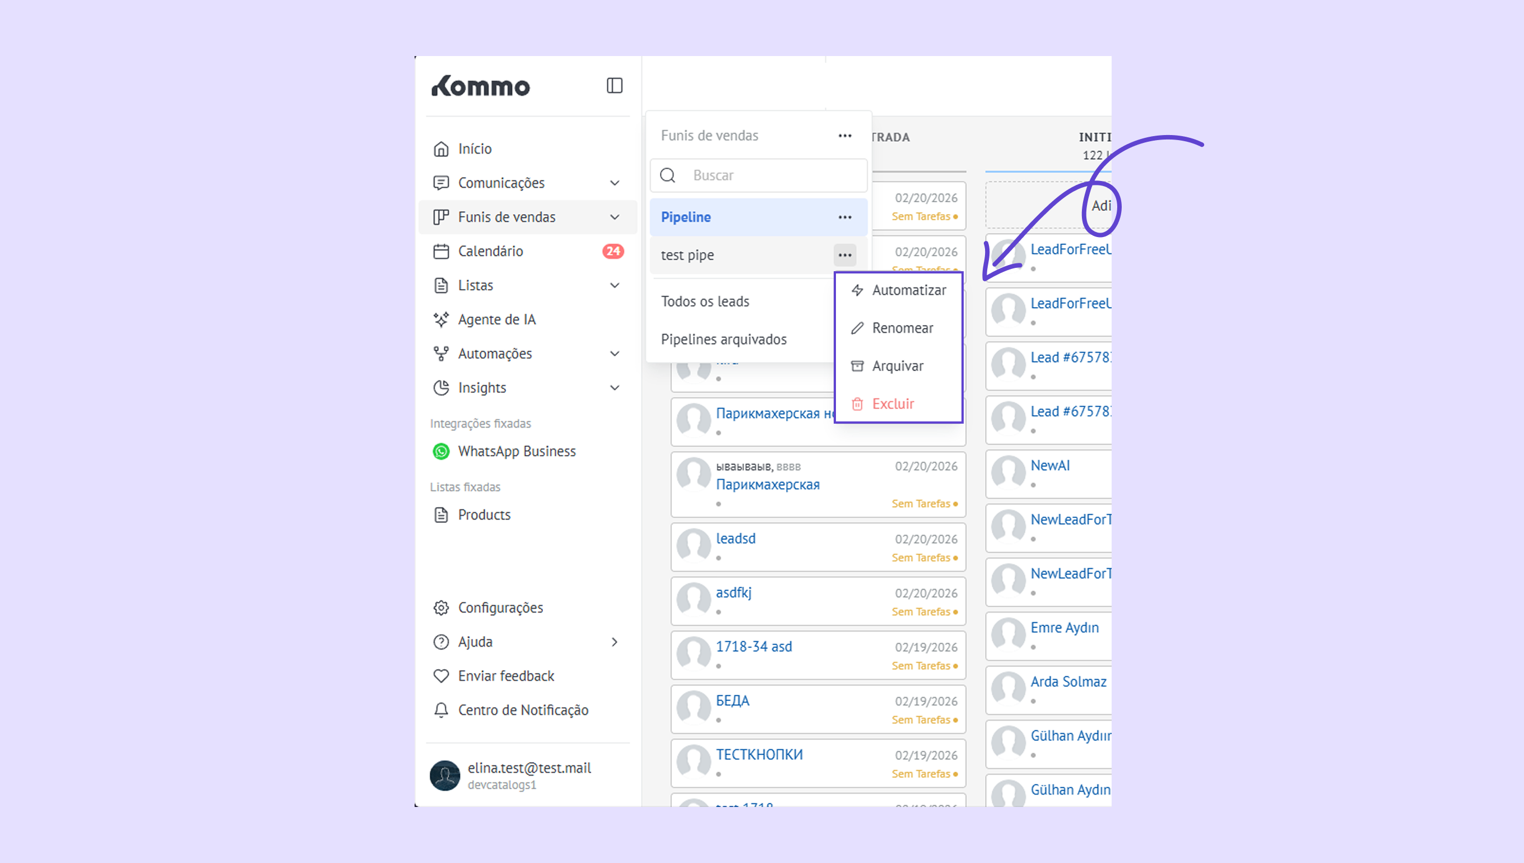
Task: Click Enviar feedback heart icon
Action: coord(441,676)
